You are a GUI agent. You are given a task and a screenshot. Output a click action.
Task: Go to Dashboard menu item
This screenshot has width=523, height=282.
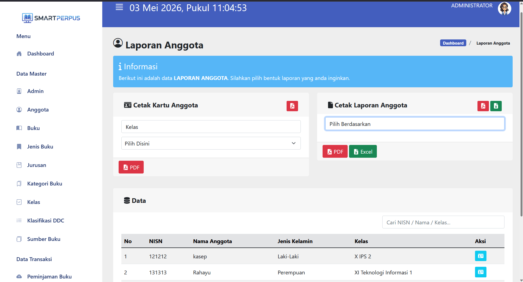click(x=41, y=54)
